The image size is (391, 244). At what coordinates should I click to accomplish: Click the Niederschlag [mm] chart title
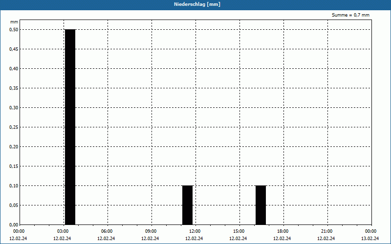point(197,4)
